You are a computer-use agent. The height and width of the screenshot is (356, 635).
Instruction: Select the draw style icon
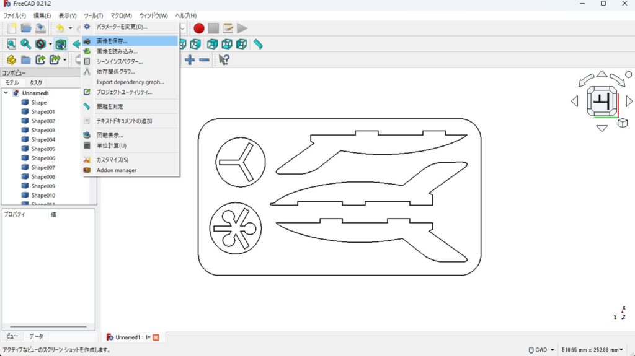40,44
